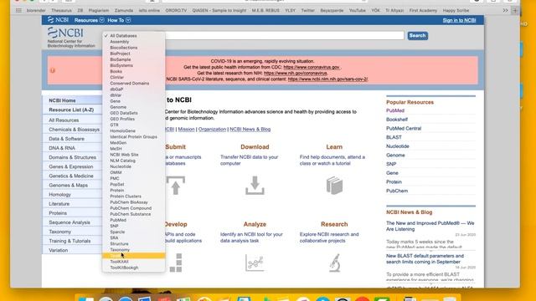Click the blue Search button
Screen dimensions: 536x301
click(x=417, y=35)
